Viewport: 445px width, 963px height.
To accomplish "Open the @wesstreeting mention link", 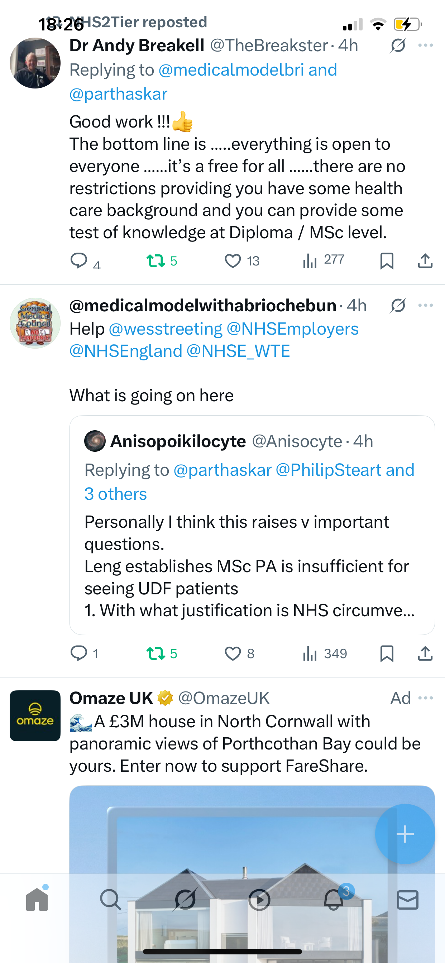I will coord(165,329).
